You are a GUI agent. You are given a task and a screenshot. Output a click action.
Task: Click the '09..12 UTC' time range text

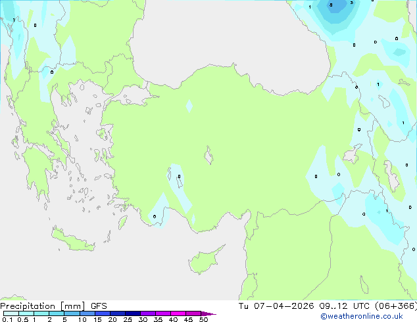coord(344,306)
